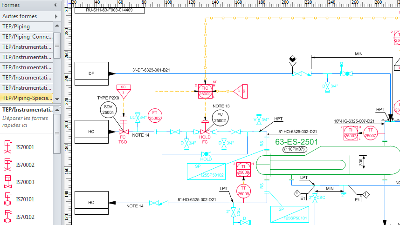
Task: Click line label 3"-DF-6325-001-B21
Action: [151, 70]
